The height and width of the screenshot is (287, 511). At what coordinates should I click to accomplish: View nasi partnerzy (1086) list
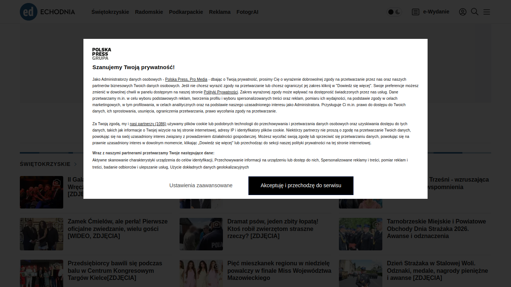pos(148,124)
